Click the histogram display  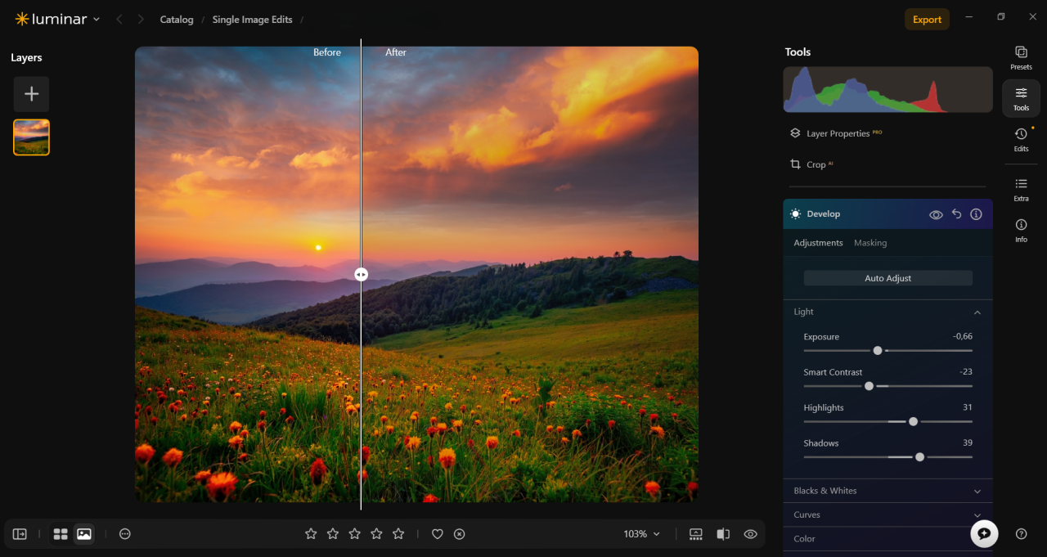click(887, 90)
